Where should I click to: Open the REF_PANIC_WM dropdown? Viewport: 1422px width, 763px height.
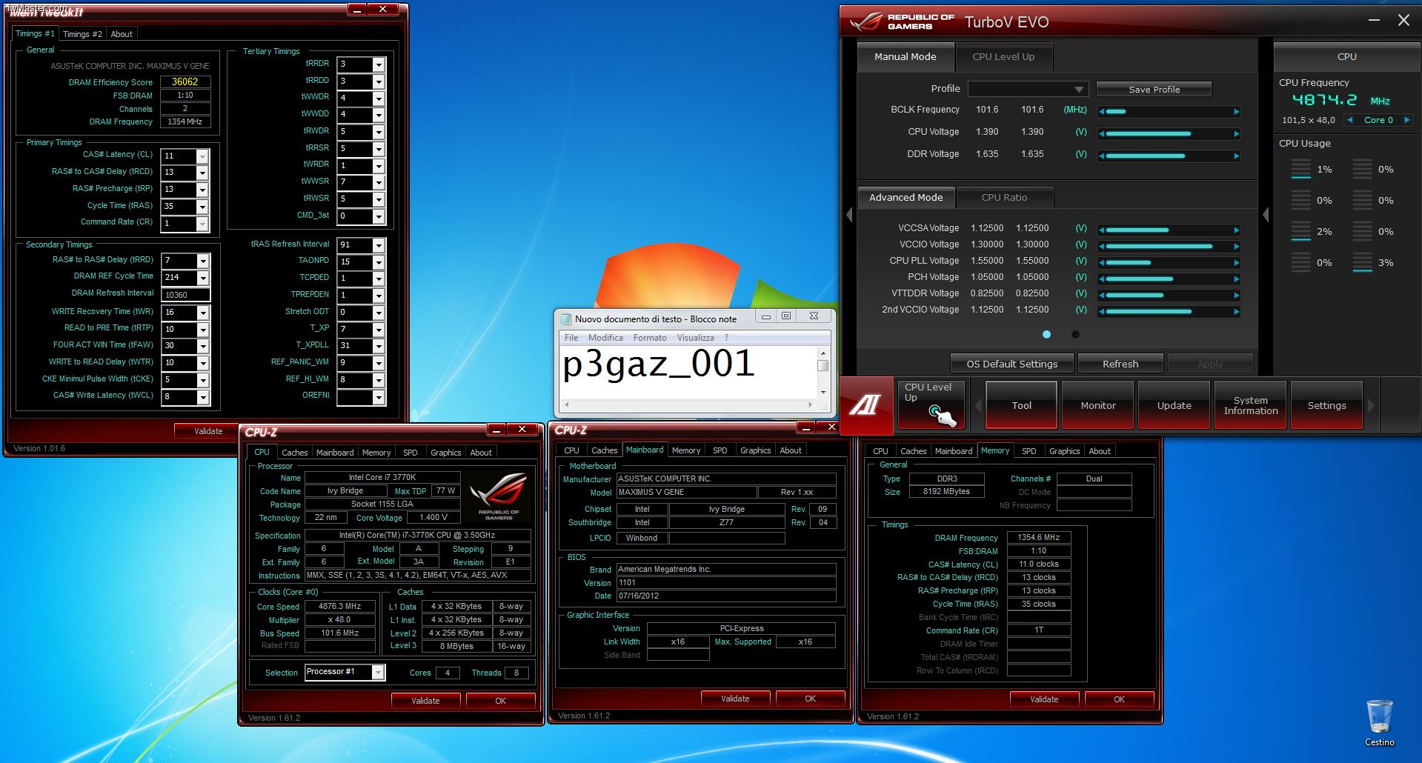click(378, 363)
